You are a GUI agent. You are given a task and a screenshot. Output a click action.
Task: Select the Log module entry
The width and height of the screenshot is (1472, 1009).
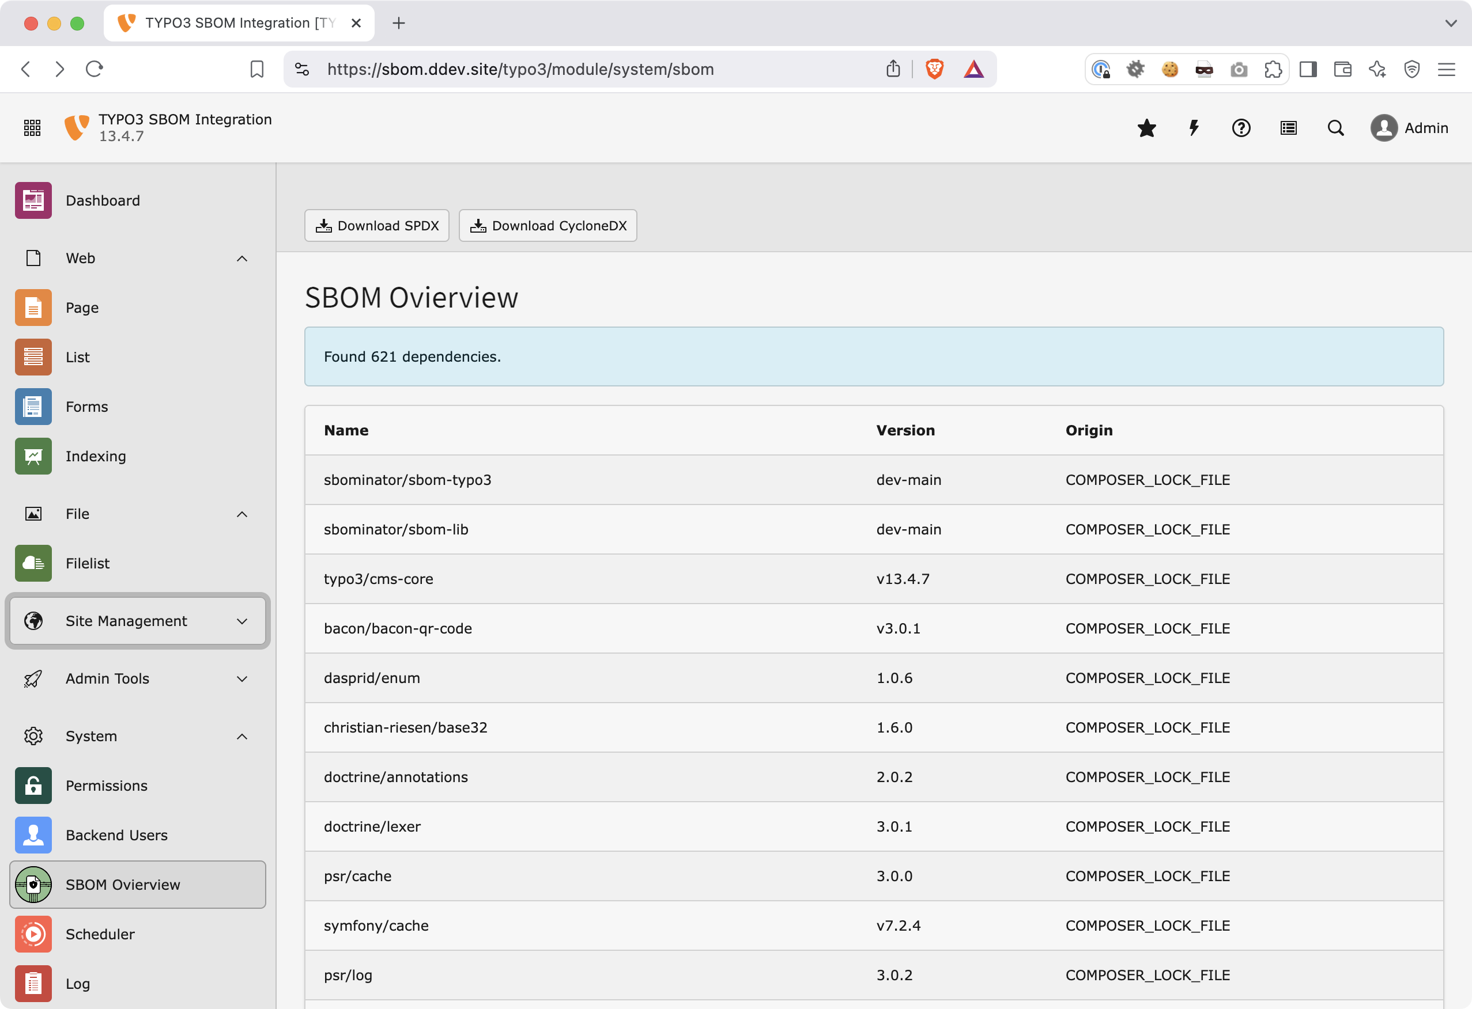pyautogui.click(x=78, y=984)
